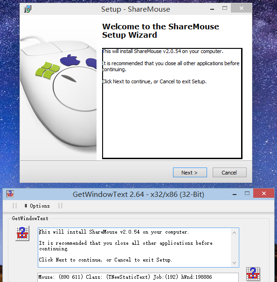Click the 'Setup - ShareMouse' title bar text

(x=136, y=9)
